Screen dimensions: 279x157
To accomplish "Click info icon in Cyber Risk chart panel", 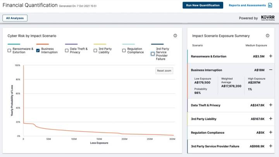I will (x=175, y=36).
